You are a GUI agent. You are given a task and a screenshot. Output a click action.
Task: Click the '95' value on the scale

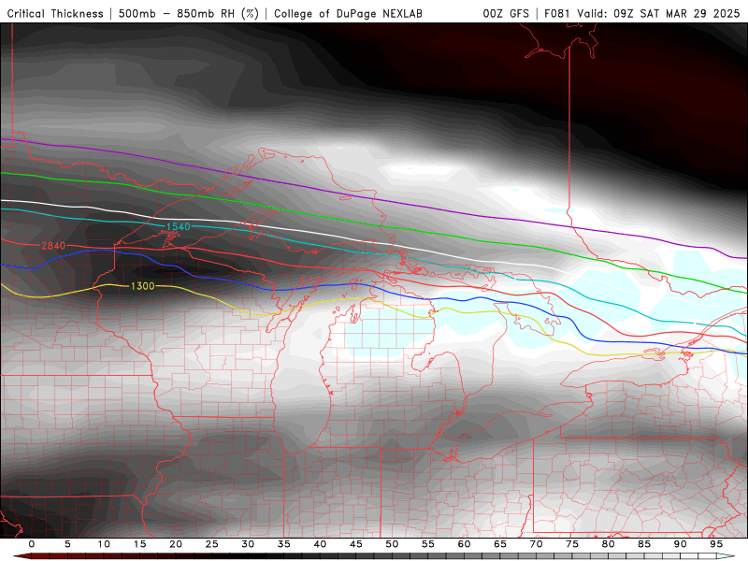point(716,544)
